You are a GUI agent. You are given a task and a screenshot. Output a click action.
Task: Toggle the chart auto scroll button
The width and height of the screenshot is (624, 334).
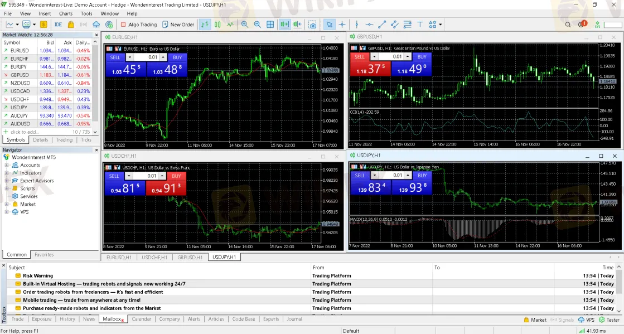pyautogui.click(x=284, y=25)
